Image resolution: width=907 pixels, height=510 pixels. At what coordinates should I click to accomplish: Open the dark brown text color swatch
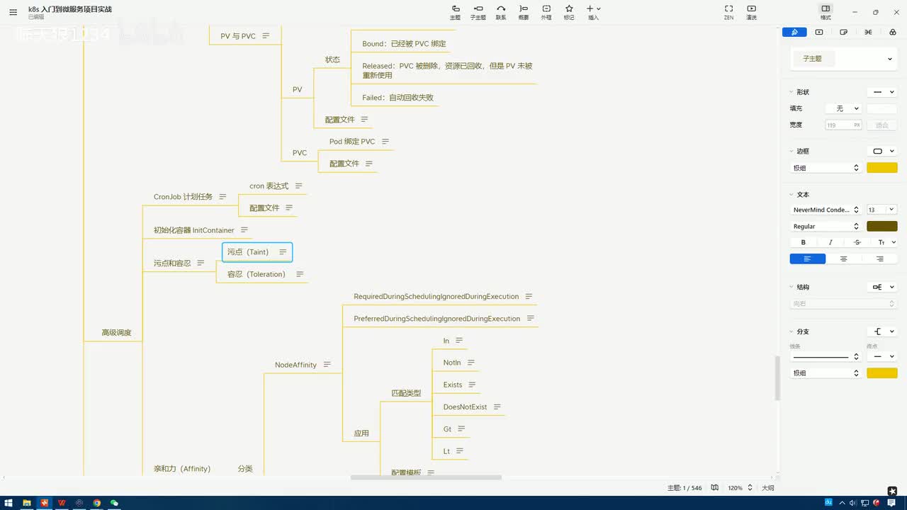(882, 226)
